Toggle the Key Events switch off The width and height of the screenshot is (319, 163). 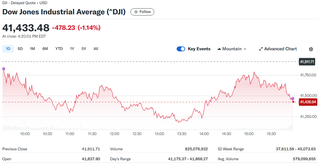[181, 49]
